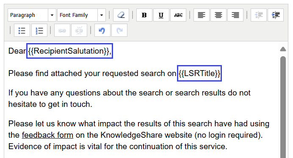Toggle bold formatting

[x=144, y=15]
